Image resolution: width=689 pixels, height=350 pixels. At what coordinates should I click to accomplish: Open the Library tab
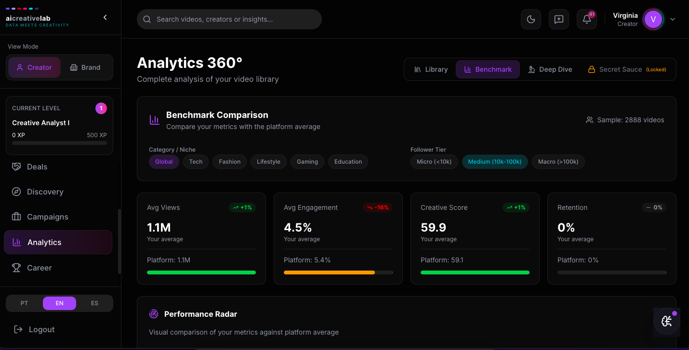(431, 69)
